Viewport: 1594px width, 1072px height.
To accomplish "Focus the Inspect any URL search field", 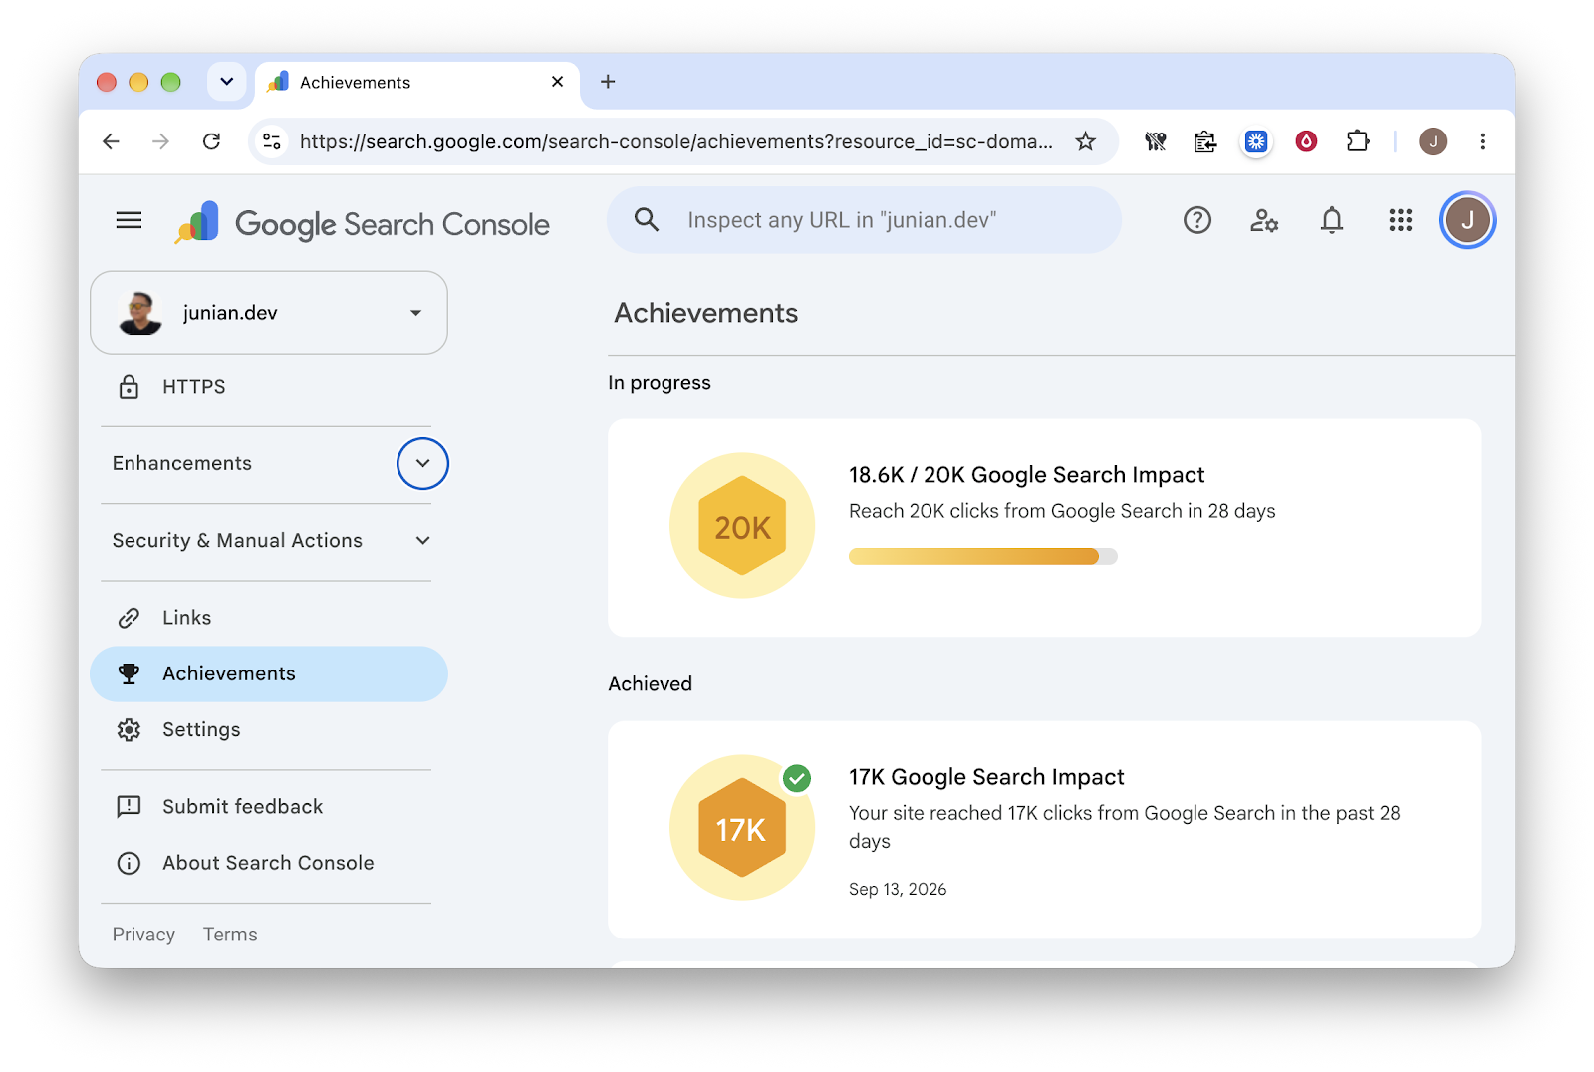I will (864, 220).
